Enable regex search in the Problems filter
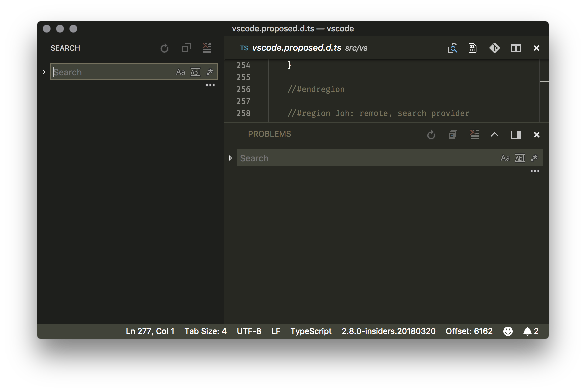Screen dimensions: 586x392 tap(534, 158)
